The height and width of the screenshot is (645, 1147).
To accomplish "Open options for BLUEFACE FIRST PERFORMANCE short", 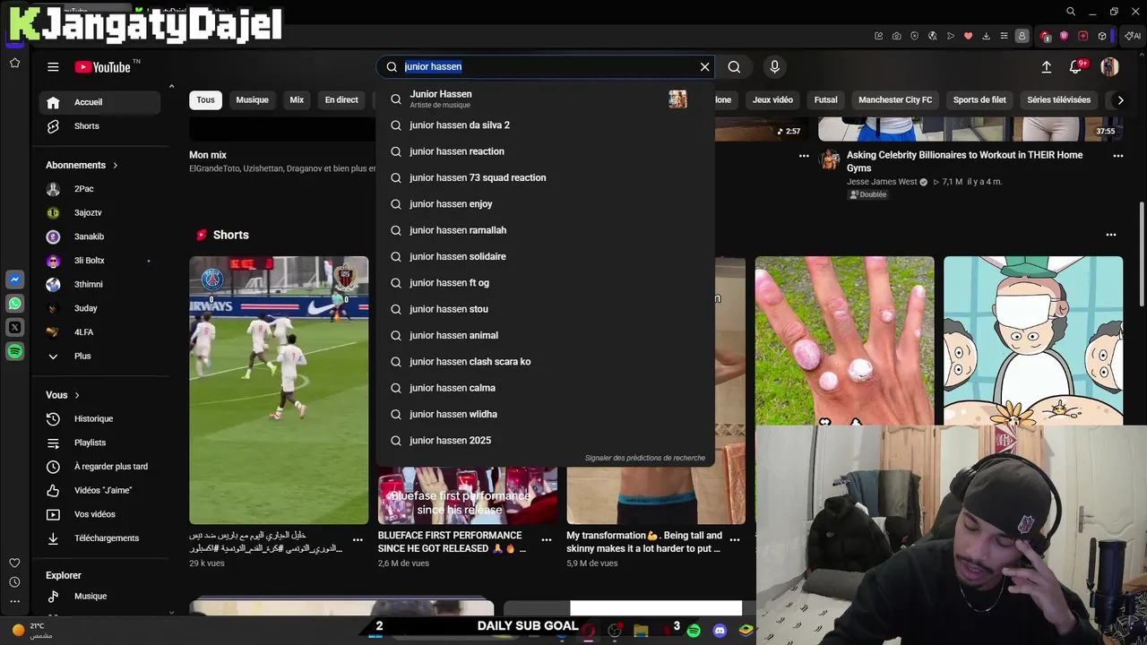I will pyautogui.click(x=547, y=540).
